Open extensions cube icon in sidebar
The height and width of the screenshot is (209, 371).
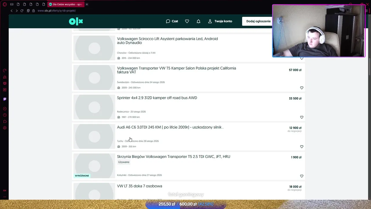[x=5, y=121]
